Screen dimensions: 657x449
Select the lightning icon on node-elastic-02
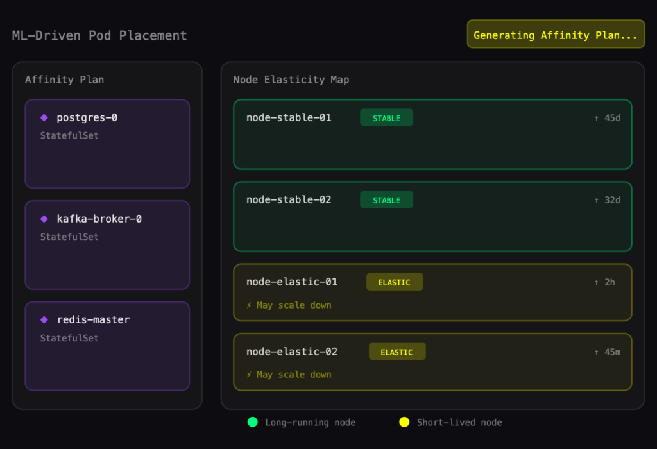click(249, 374)
